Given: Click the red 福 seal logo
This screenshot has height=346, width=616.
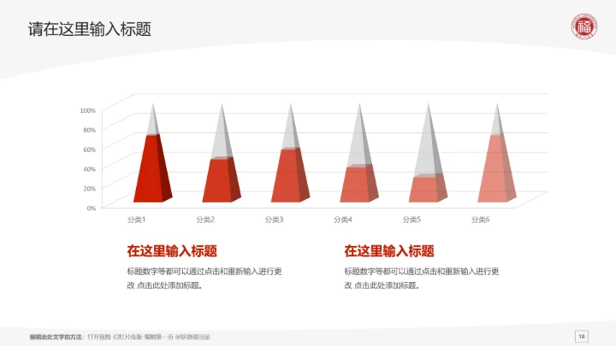Looking at the screenshot, I should point(583,26).
